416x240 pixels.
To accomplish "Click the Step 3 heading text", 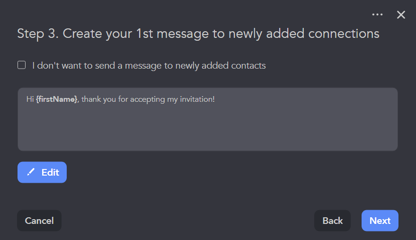I will tap(198, 34).
